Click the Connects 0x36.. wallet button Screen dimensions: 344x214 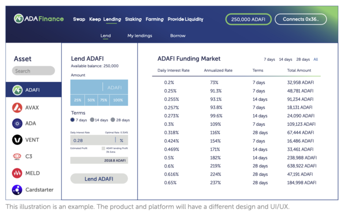pos(301,19)
